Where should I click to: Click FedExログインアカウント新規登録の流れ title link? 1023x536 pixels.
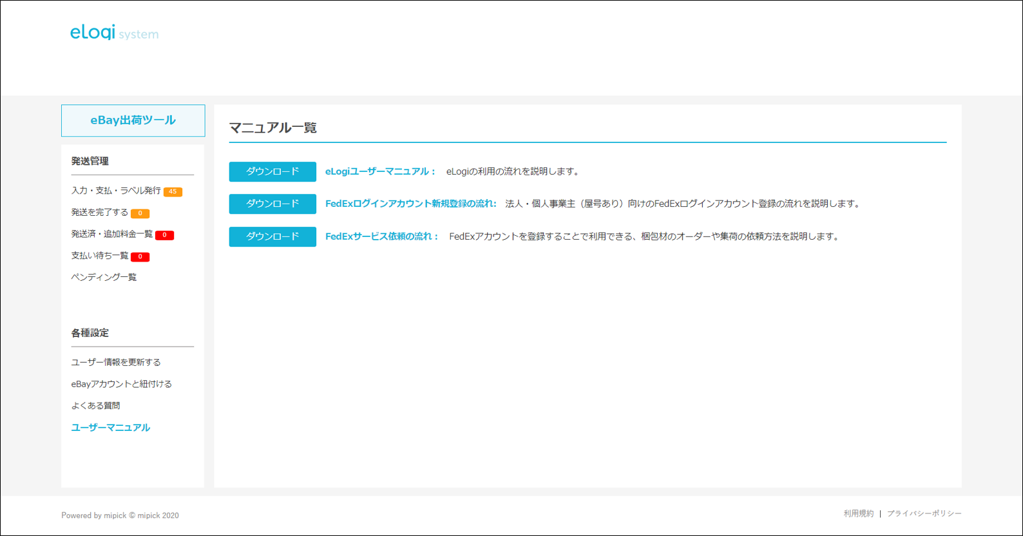coord(411,204)
